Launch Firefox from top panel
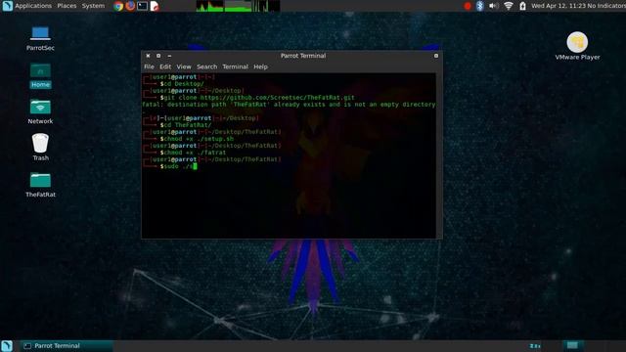The image size is (626, 352). click(130, 6)
